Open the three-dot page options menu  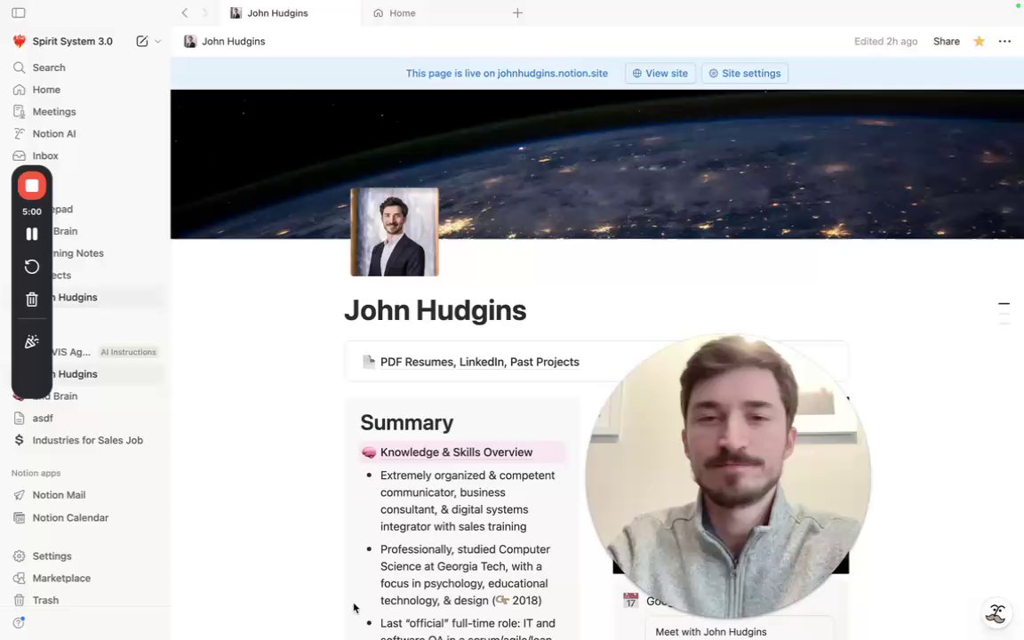point(1004,41)
